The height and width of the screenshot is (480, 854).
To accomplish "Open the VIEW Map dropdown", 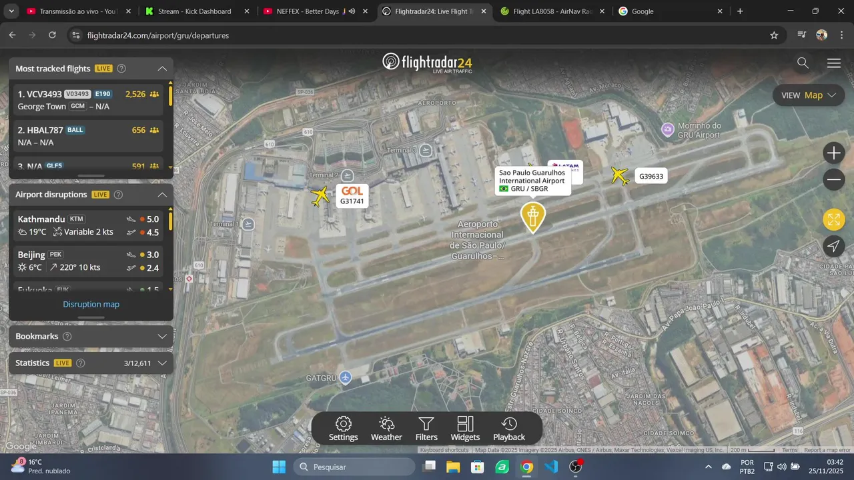I will (809, 95).
